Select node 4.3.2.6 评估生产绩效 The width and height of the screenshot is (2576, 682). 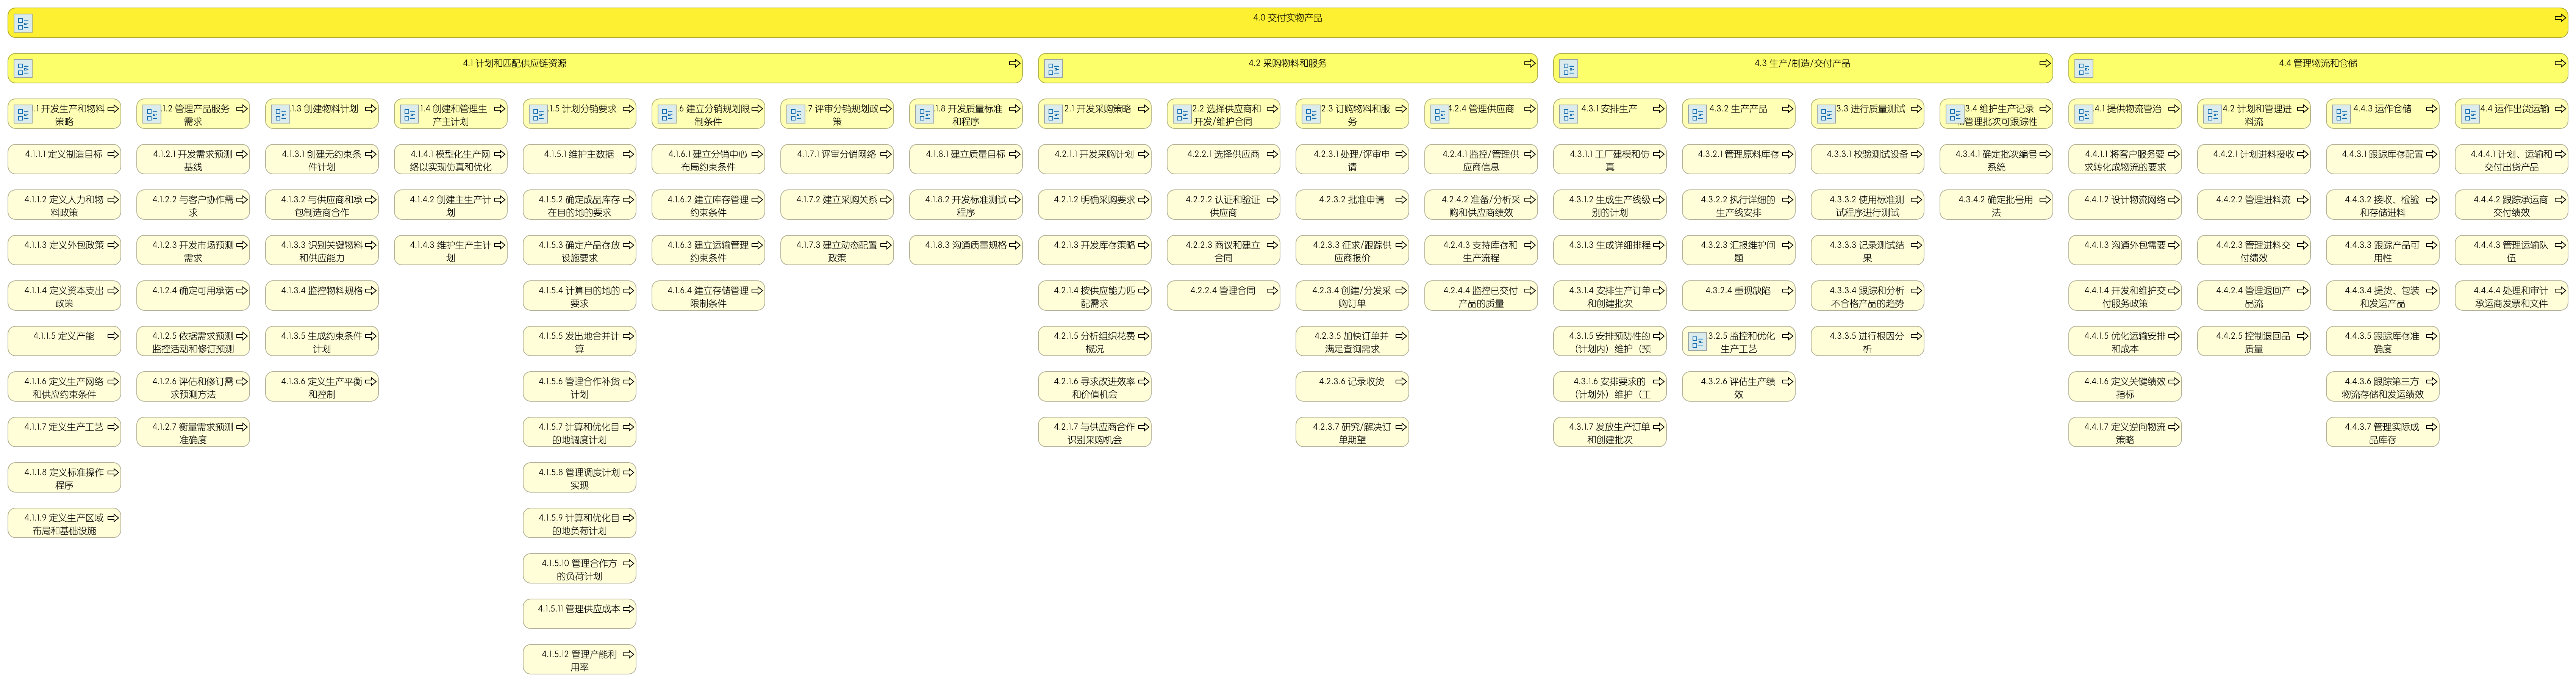(x=1739, y=387)
